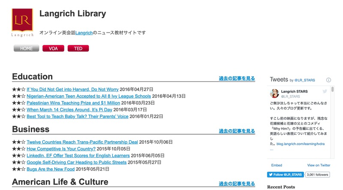Open Langrich STARS profile avatar
The width and height of the screenshot is (343, 190).
[274, 94]
